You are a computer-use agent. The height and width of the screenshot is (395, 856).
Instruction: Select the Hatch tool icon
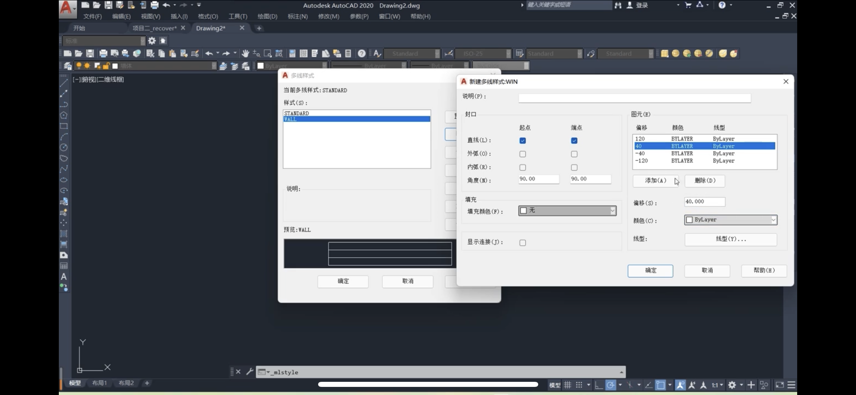coord(64,234)
